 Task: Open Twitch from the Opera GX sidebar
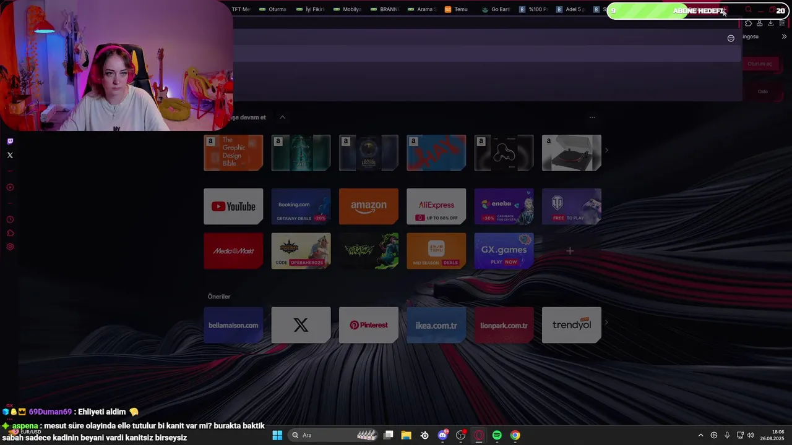pos(10,141)
